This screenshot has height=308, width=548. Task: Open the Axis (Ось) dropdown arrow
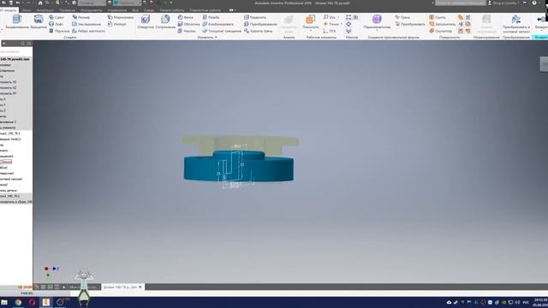[338, 17]
